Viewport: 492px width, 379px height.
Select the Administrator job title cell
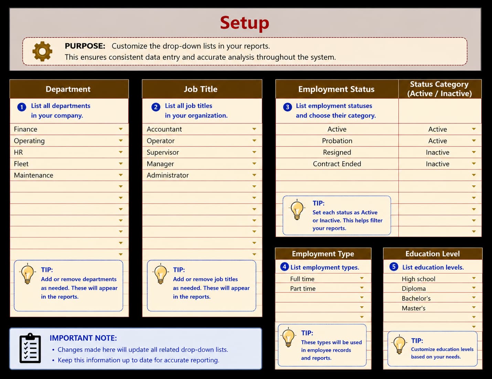click(202, 175)
